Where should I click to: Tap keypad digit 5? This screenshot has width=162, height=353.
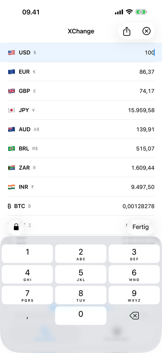pos(81,274)
